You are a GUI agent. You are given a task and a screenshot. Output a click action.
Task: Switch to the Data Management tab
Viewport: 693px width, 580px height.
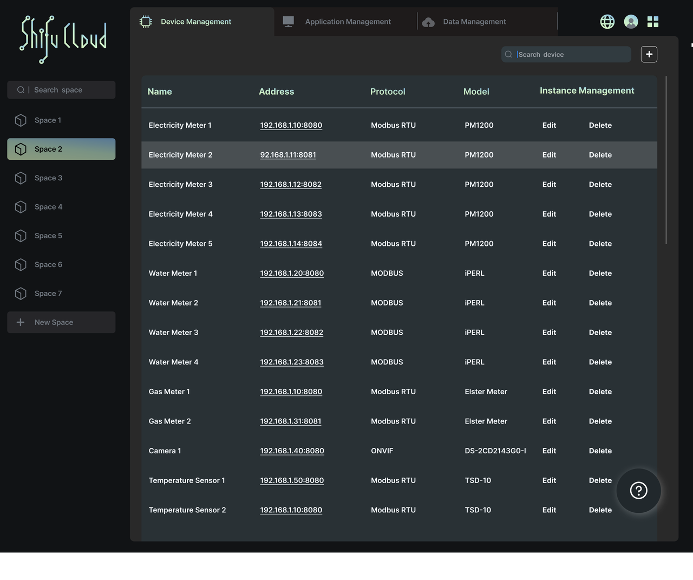474,22
